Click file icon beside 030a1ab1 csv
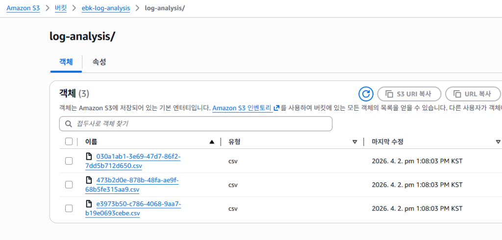502x240 pixels. pos(89,157)
